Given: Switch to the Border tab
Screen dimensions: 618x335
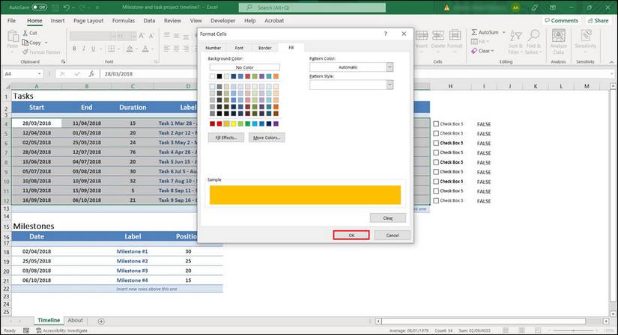Looking at the screenshot, I should pos(265,47).
